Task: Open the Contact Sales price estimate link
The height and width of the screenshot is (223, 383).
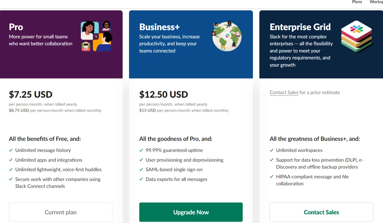Action: [x=284, y=92]
